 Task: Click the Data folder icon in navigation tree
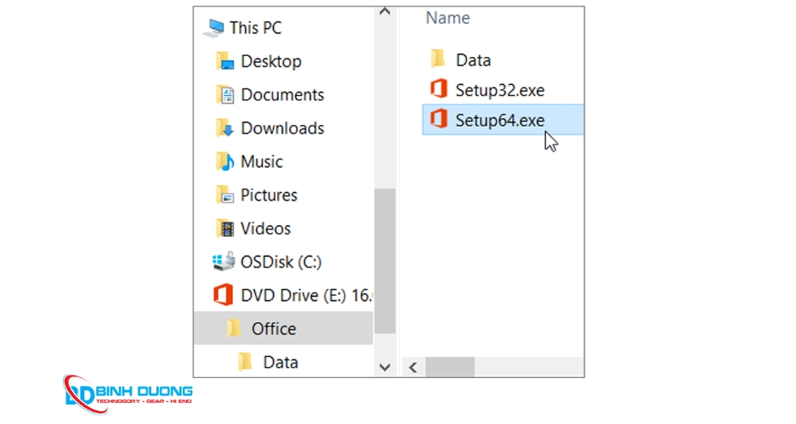click(245, 362)
